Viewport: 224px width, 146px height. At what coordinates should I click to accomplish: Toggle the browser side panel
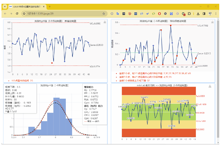click(204, 14)
